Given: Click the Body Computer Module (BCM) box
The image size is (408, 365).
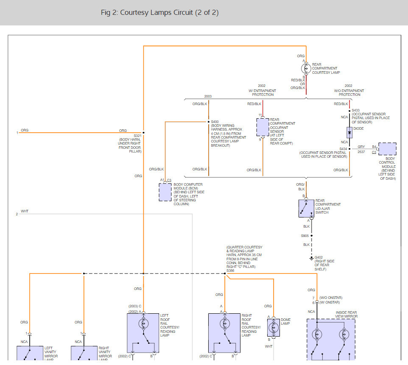Looking at the screenshot, I should coord(165,192).
